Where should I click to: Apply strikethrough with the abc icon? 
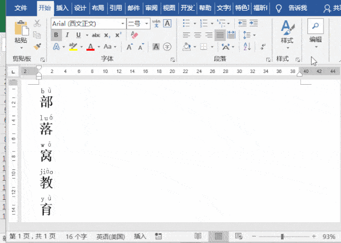[x=95, y=35]
